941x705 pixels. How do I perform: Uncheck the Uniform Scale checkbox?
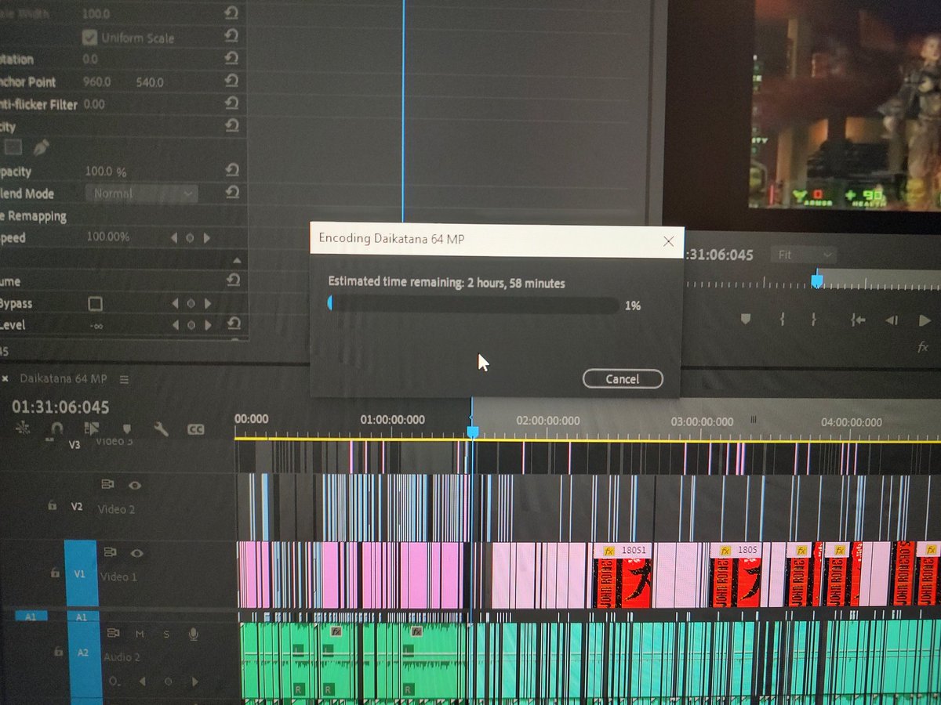[89, 37]
